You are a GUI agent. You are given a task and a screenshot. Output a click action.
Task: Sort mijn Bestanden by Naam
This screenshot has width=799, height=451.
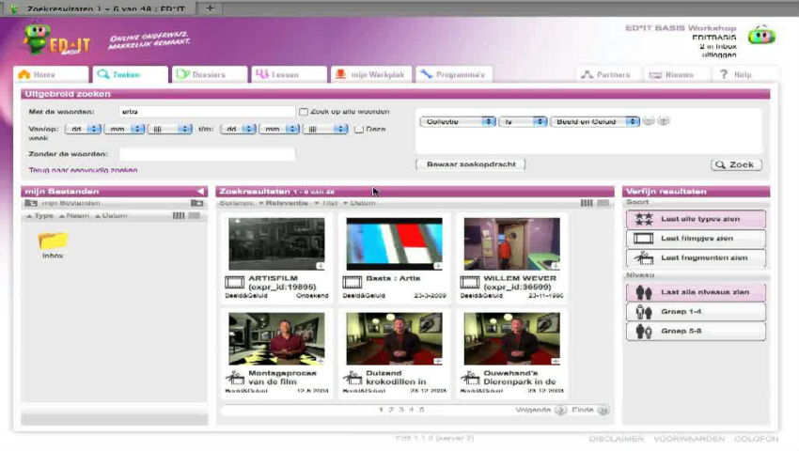tap(74, 216)
